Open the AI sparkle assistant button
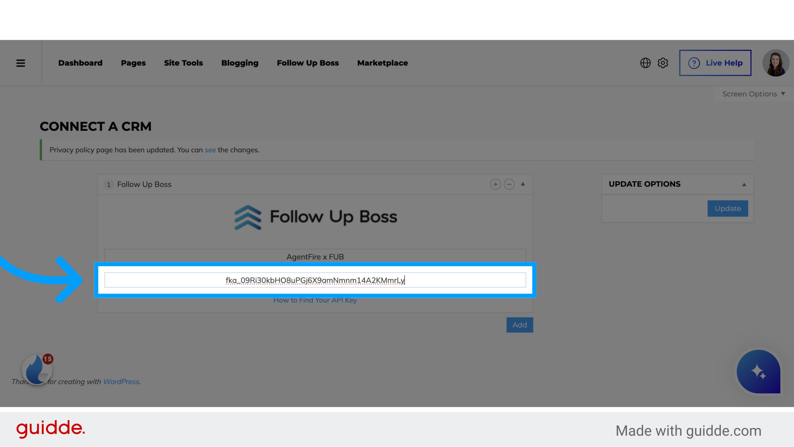The width and height of the screenshot is (794, 447). tap(758, 372)
